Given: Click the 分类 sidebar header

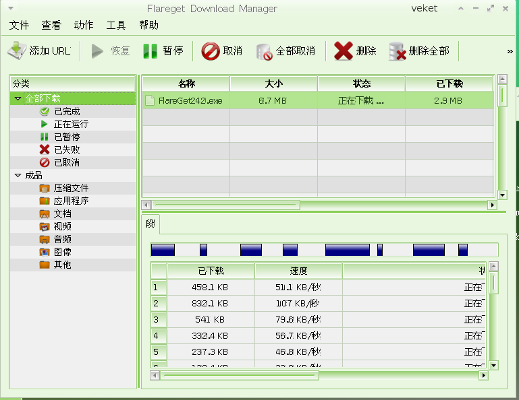Looking at the screenshot, I should [72, 84].
